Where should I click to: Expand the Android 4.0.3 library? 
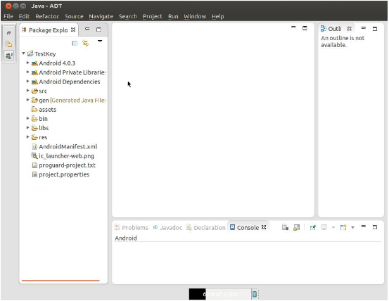(x=28, y=63)
